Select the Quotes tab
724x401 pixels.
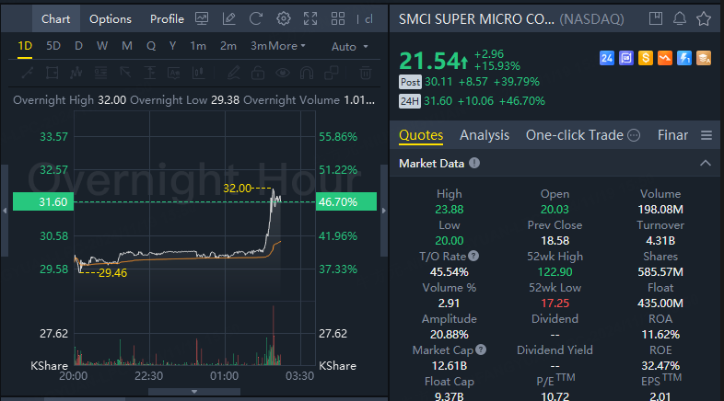pos(421,135)
